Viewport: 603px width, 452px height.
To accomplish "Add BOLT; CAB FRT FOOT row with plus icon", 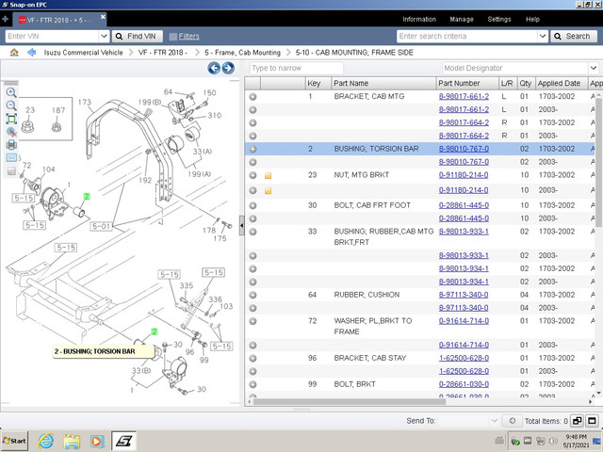I will [253, 205].
